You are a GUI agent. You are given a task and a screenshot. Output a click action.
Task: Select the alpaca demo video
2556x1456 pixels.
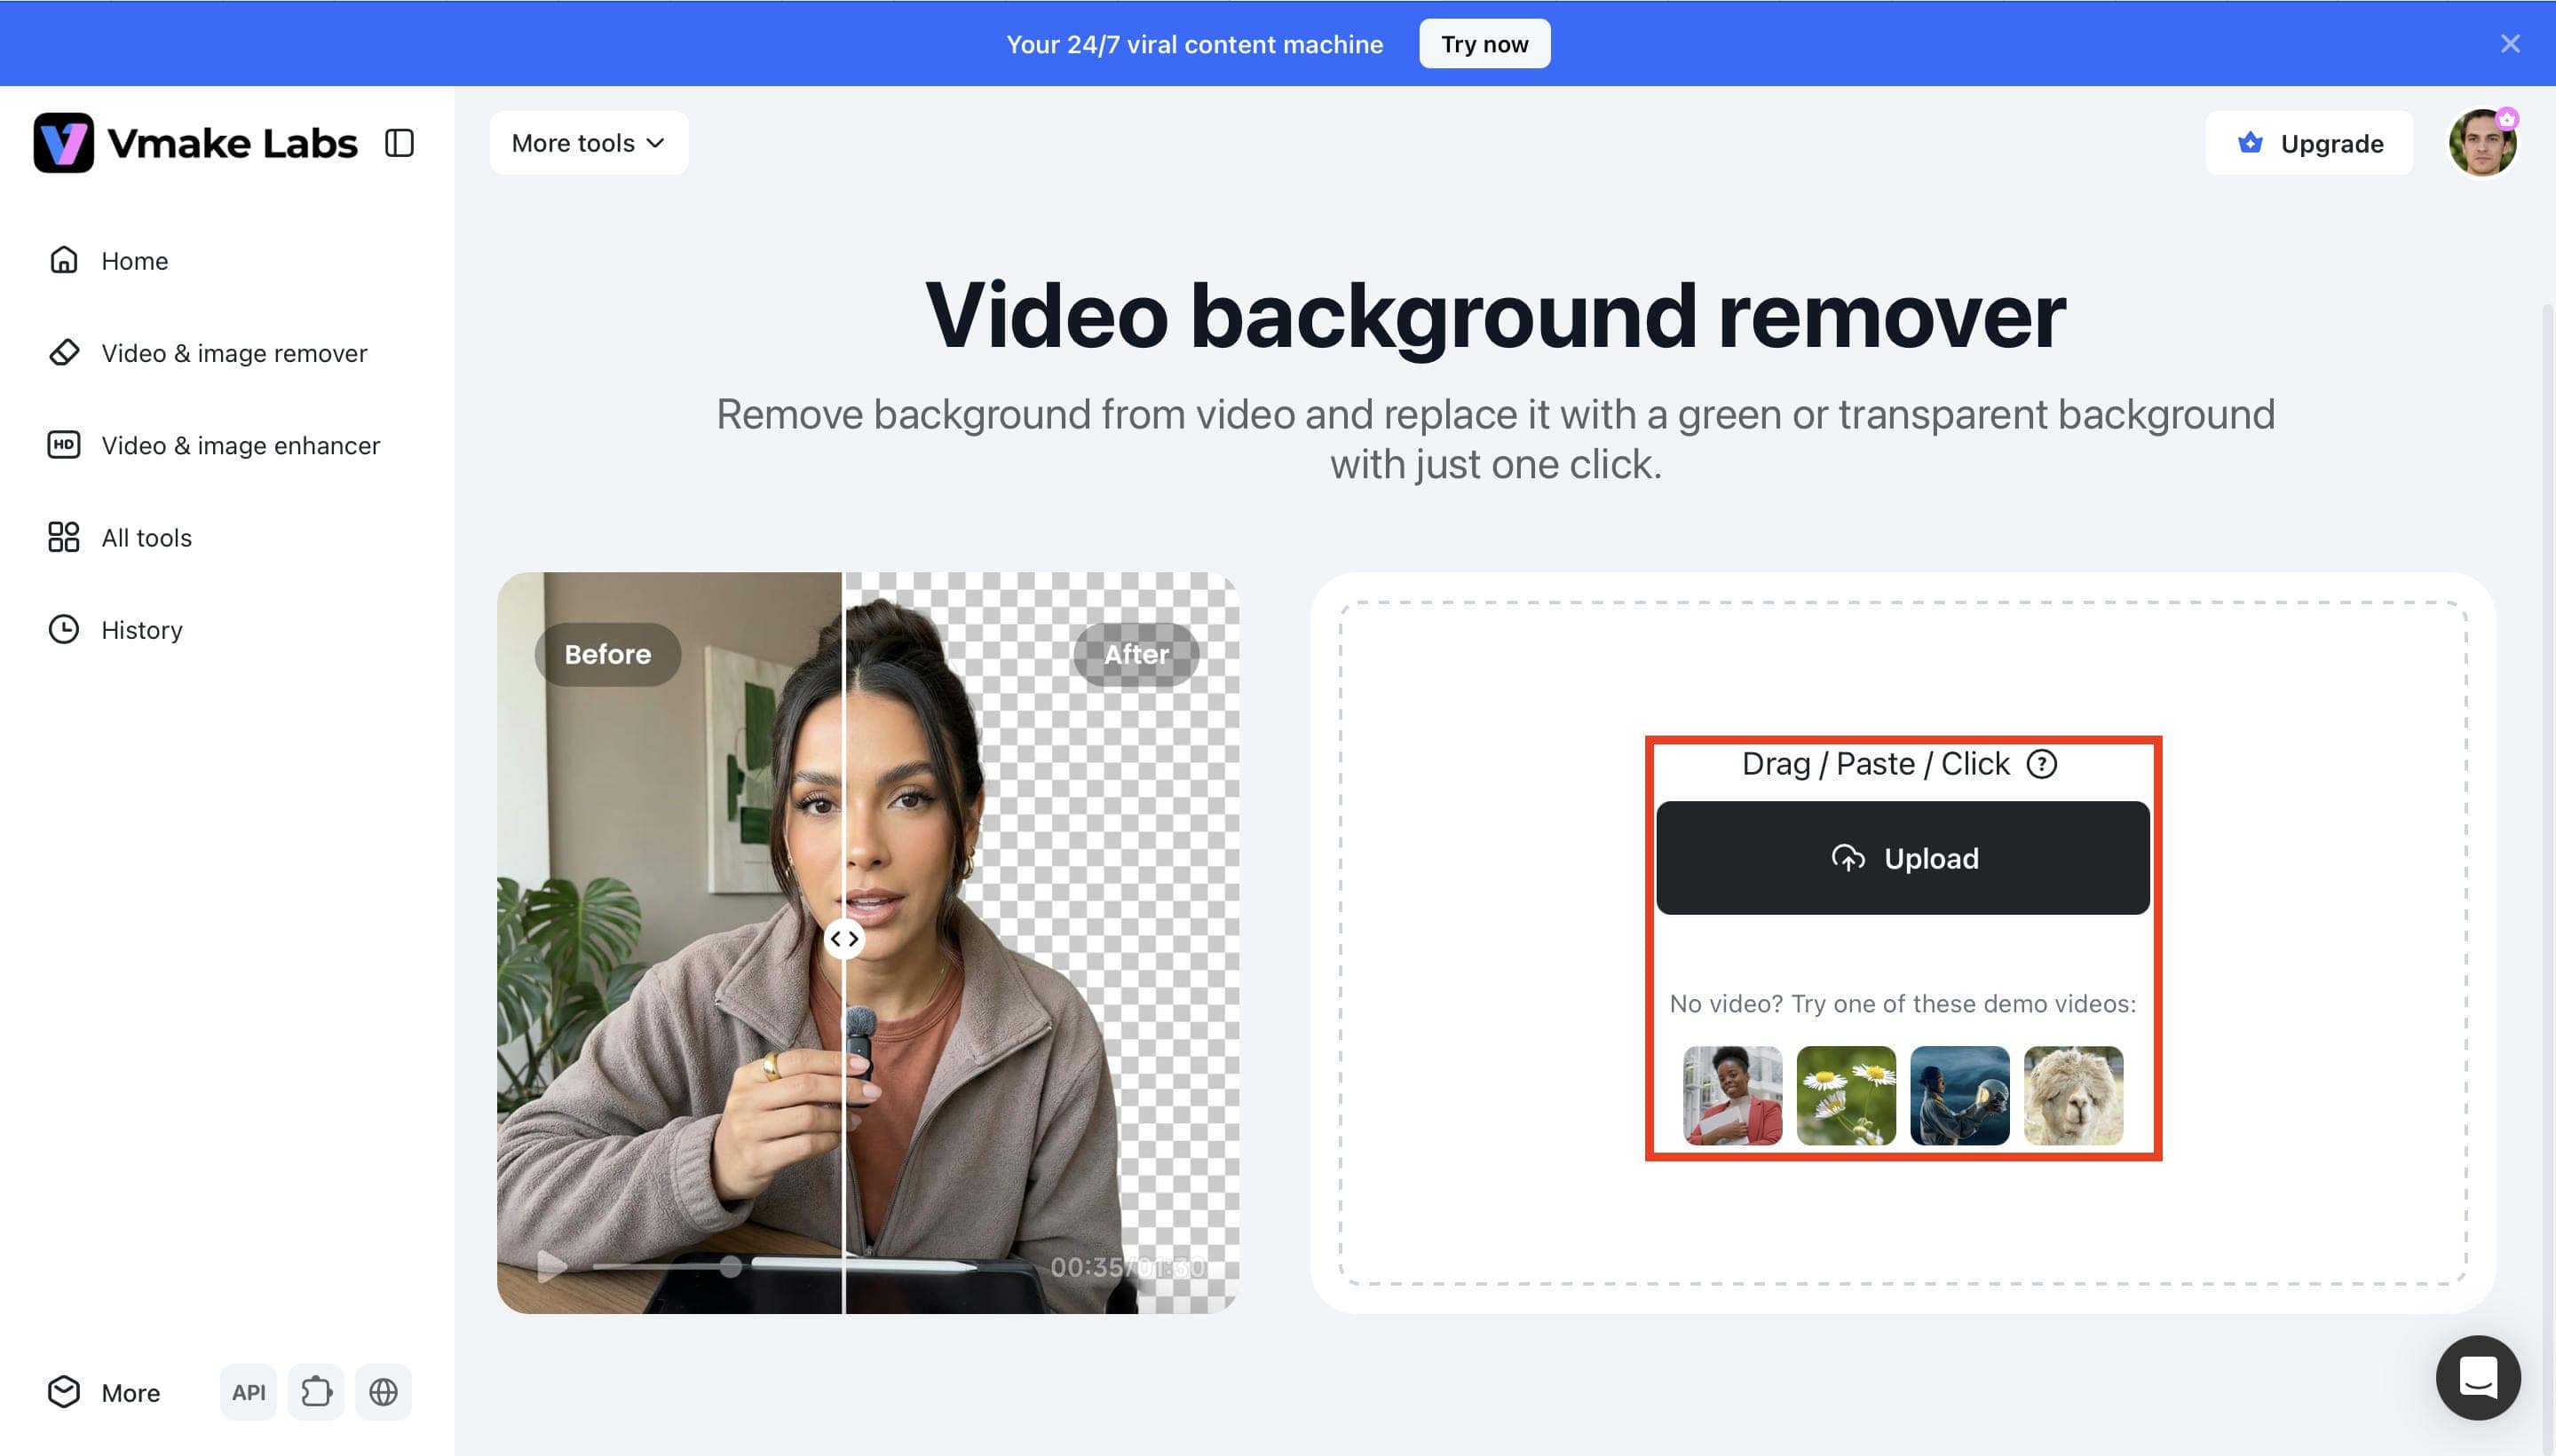coord(2073,1095)
